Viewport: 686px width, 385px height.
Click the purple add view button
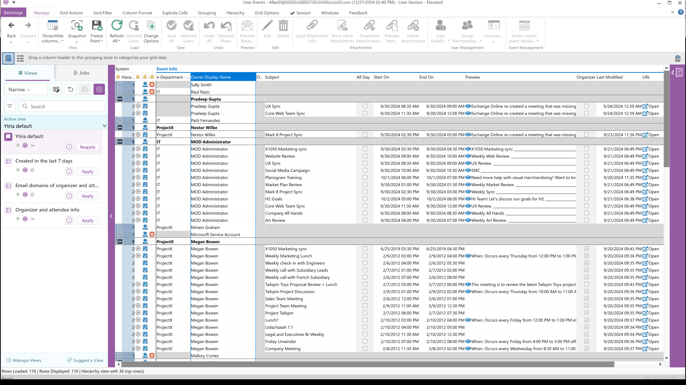click(99, 89)
